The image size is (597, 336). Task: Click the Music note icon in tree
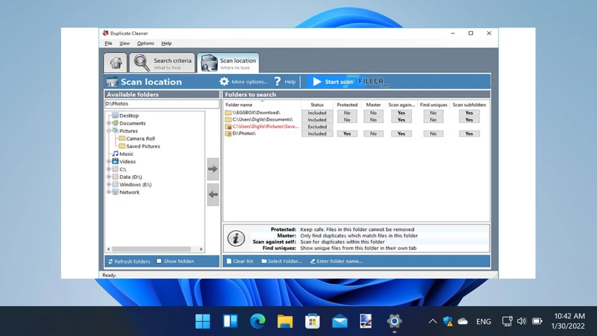115,154
